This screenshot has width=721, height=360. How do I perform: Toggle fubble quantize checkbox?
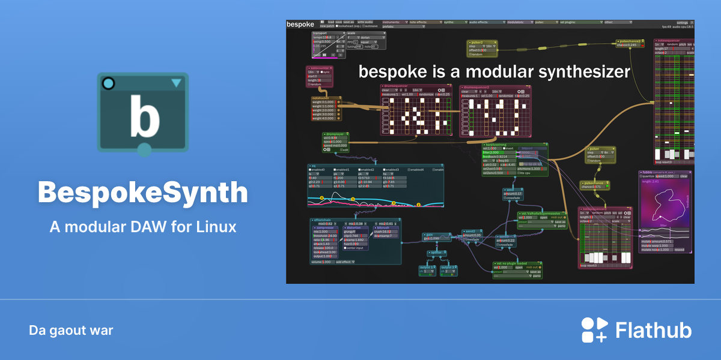click(640, 176)
